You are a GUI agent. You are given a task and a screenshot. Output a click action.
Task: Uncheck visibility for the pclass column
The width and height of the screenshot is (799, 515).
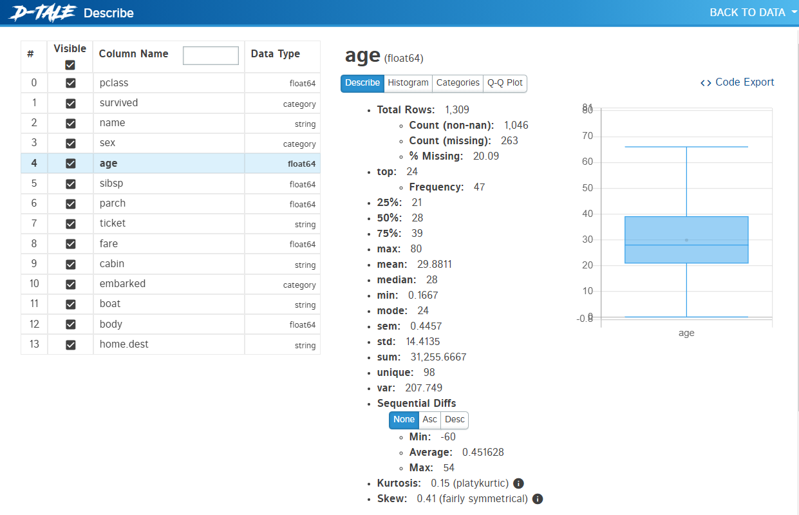[71, 83]
